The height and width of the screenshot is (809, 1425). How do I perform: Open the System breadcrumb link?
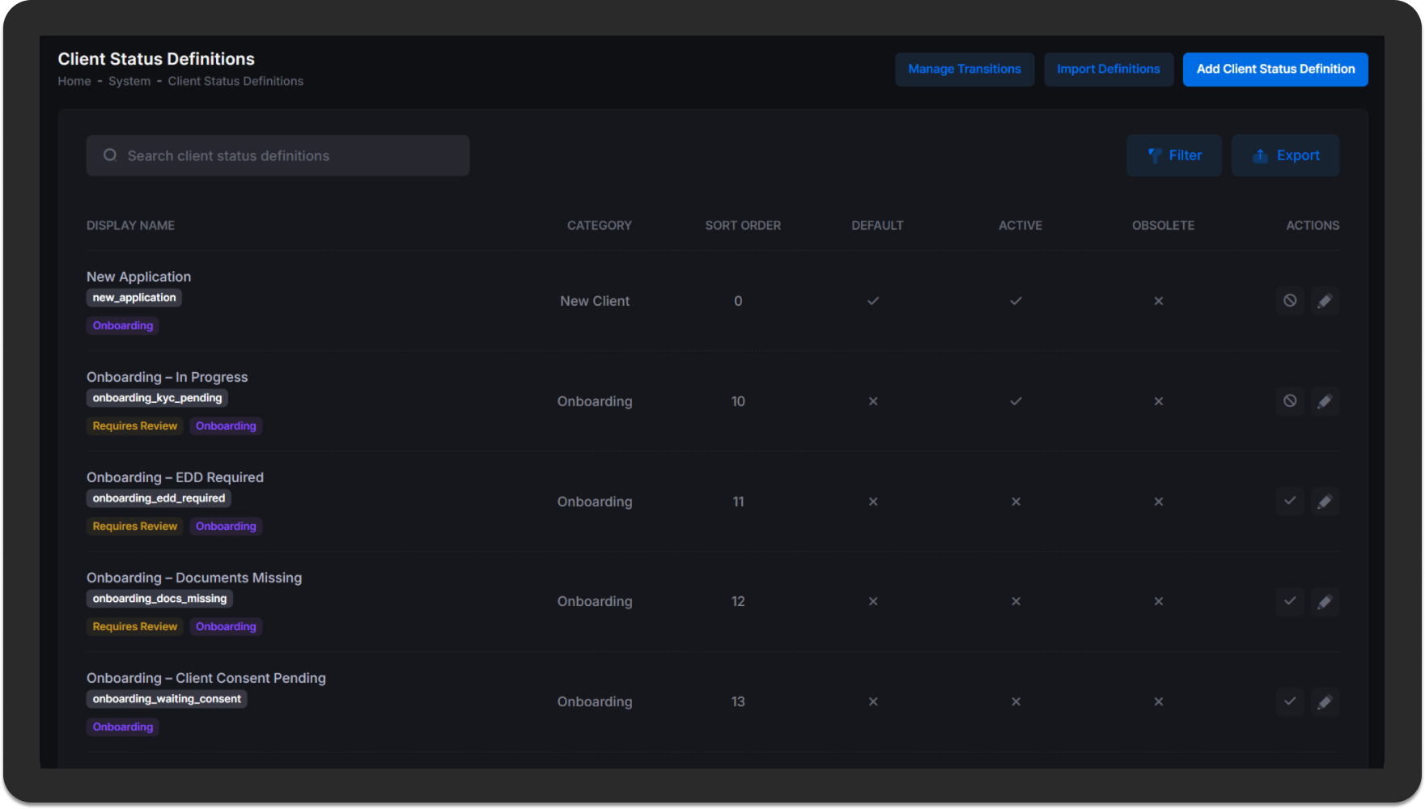[129, 80]
